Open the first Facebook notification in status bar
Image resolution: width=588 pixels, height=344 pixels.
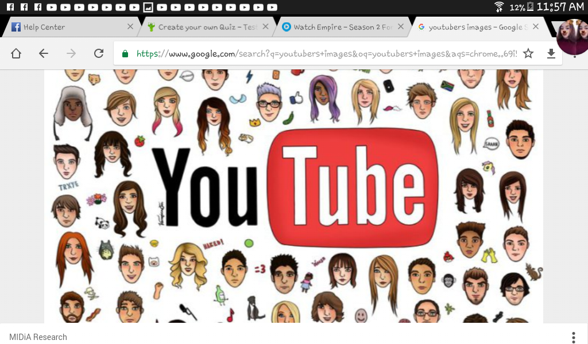point(10,7)
